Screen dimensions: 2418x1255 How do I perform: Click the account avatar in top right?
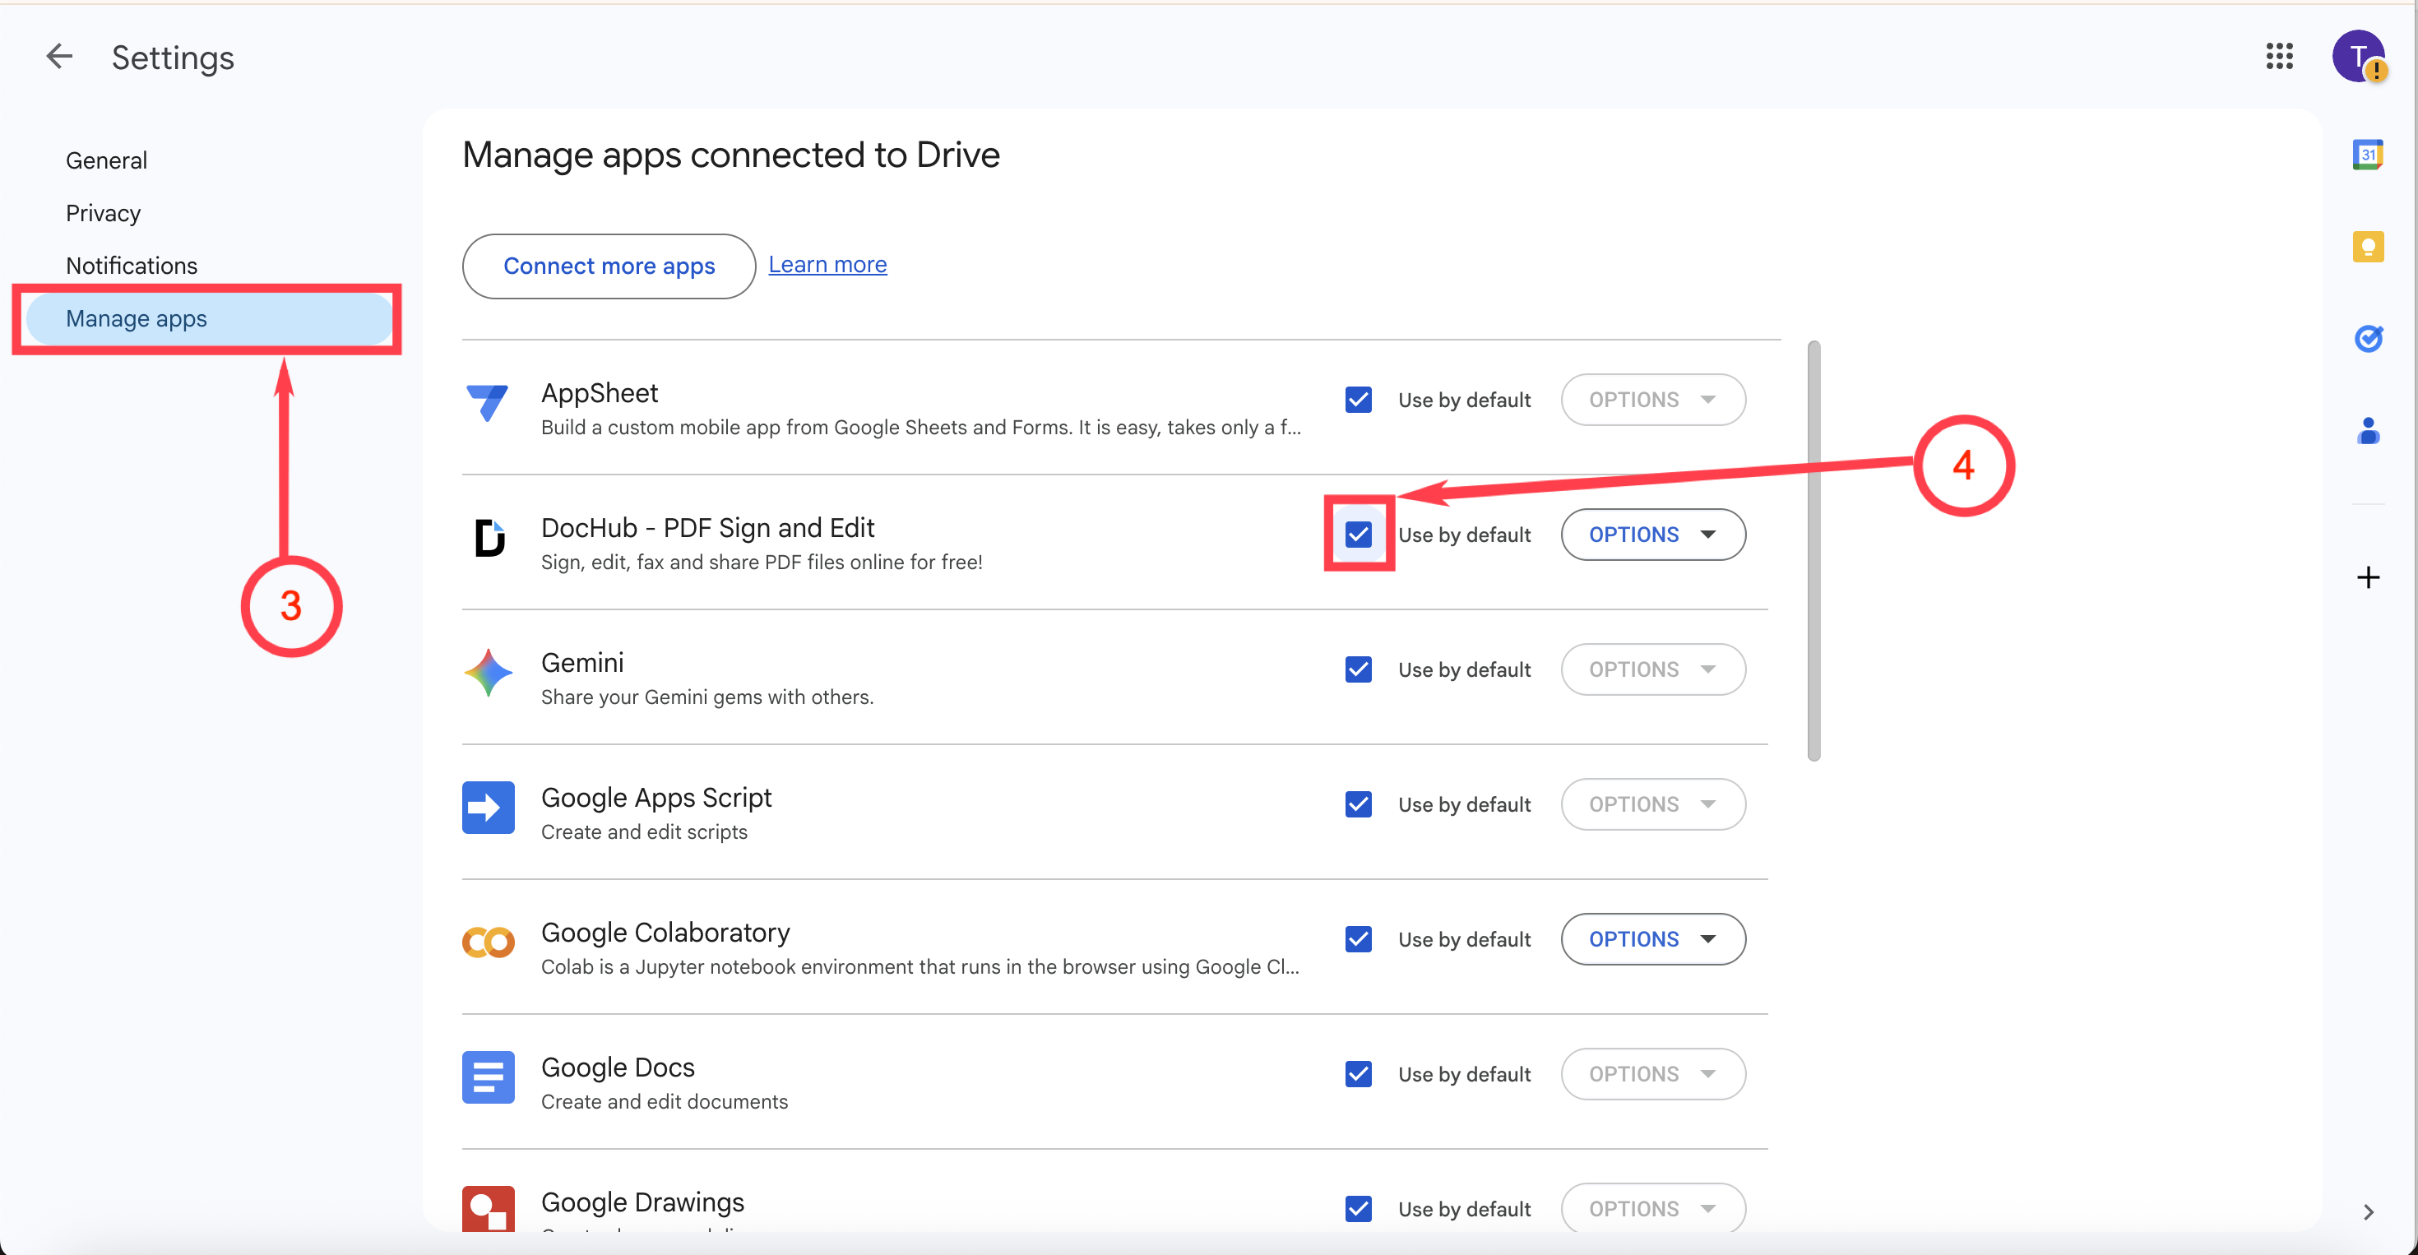[x=2357, y=56]
